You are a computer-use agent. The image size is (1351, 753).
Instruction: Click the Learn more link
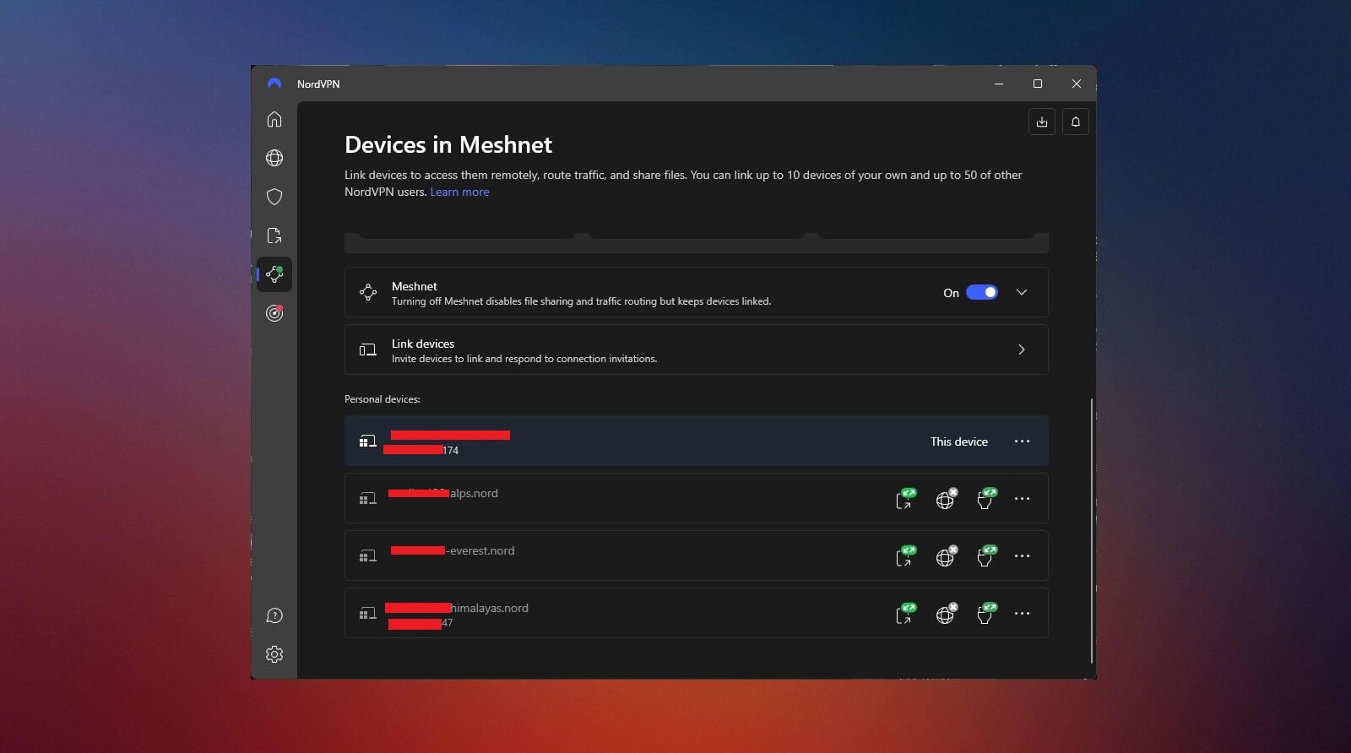point(459,192)
